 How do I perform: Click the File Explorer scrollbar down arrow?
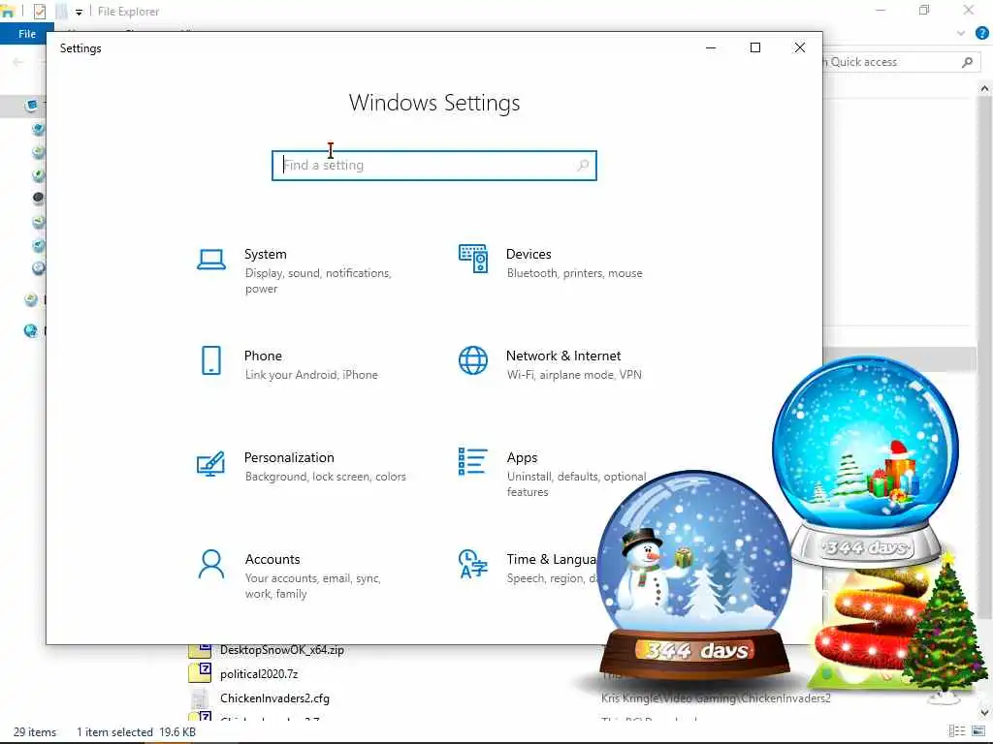click(984, 712)
